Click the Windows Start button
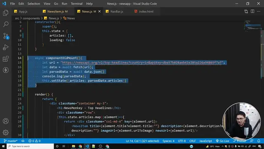 [3, 146]
